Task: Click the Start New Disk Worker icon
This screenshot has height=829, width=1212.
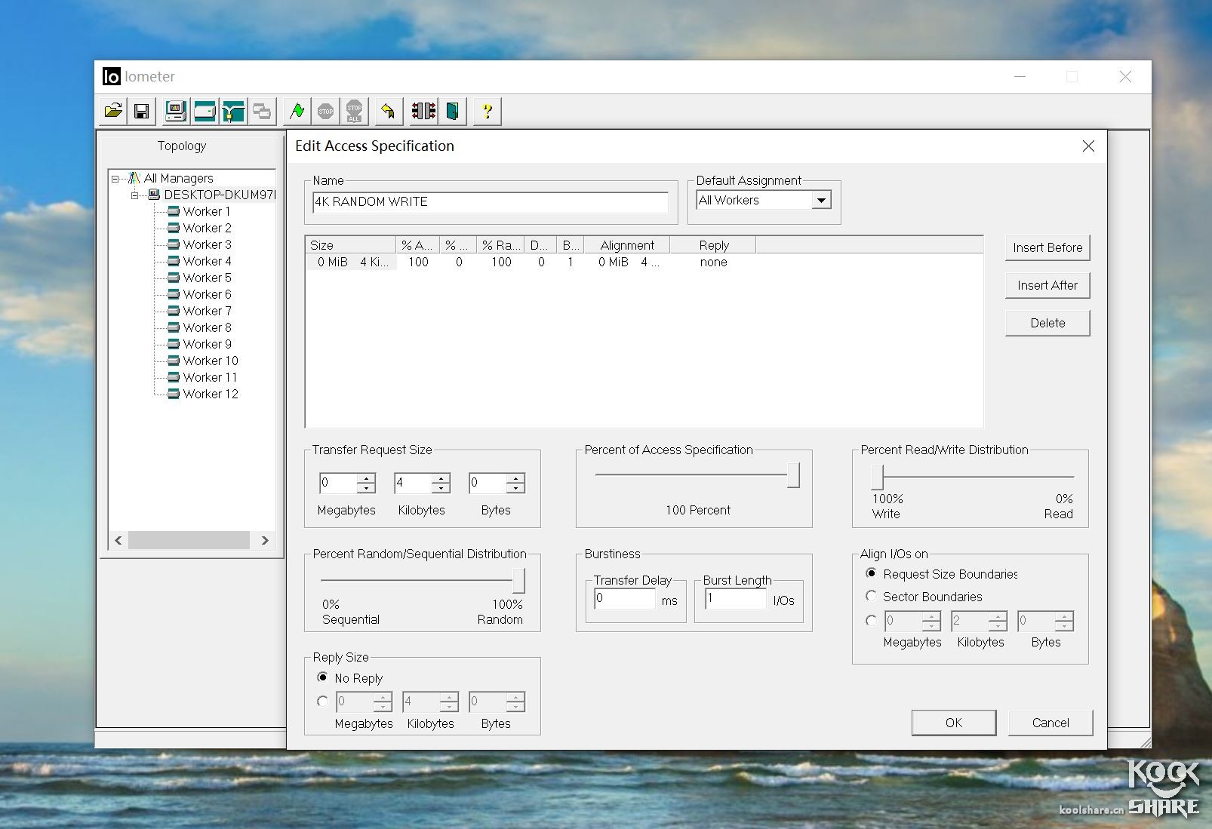Action: pos(205,112)
